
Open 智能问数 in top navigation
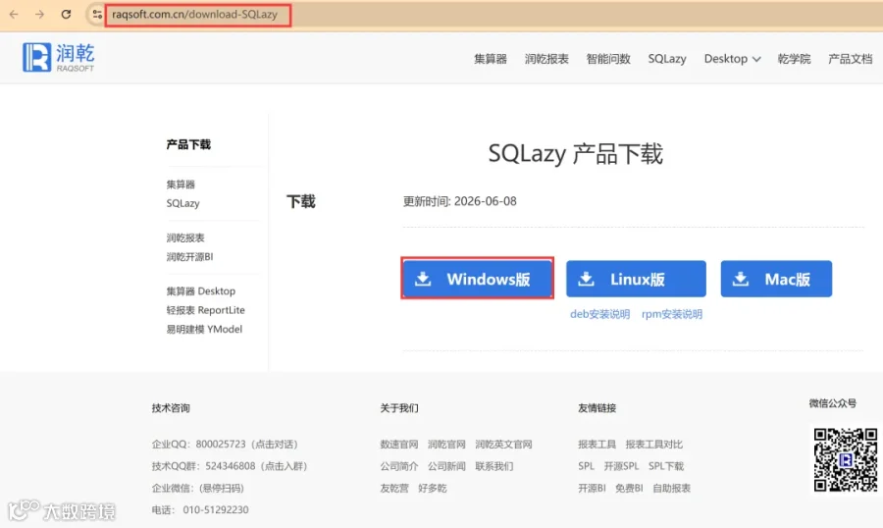[608, 59]
